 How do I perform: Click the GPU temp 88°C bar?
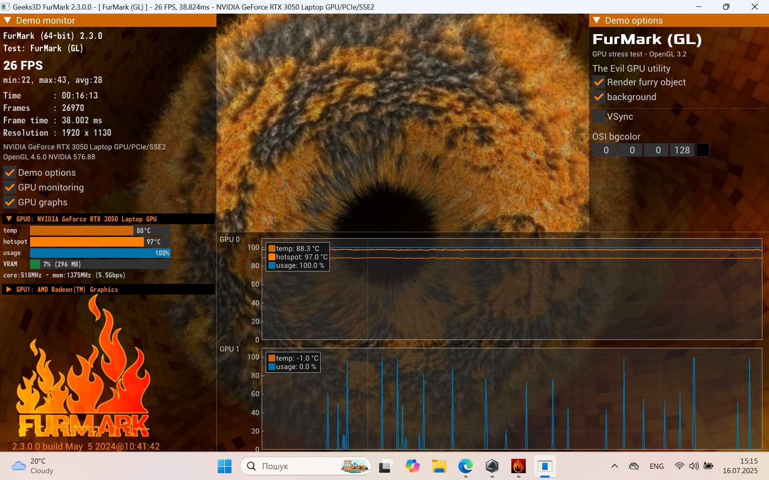coord(100,231)
